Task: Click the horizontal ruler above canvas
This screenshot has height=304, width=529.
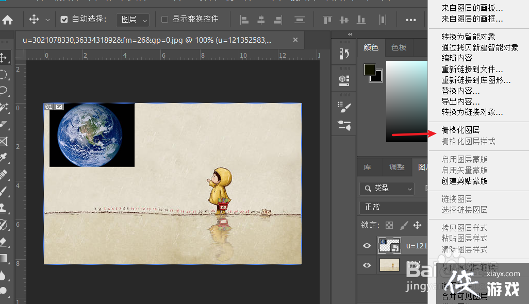Action: tap(173, 55)
